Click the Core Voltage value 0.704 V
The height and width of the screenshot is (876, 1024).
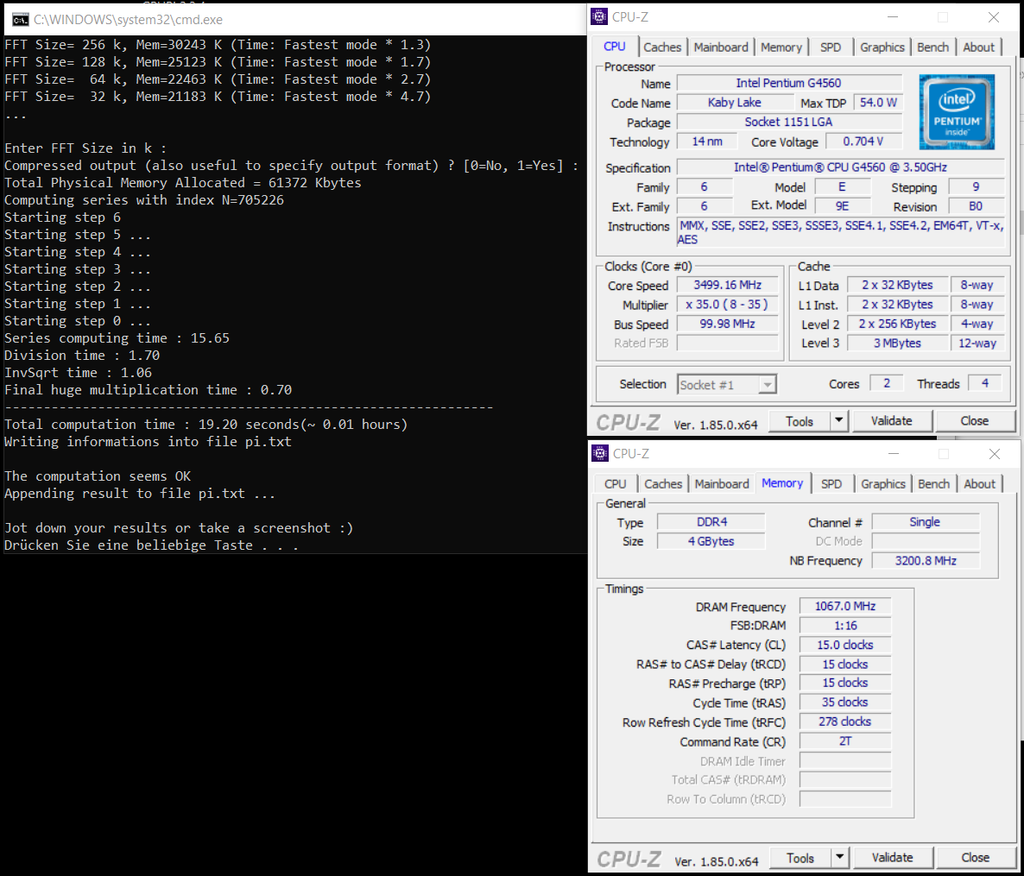point(863,142)
